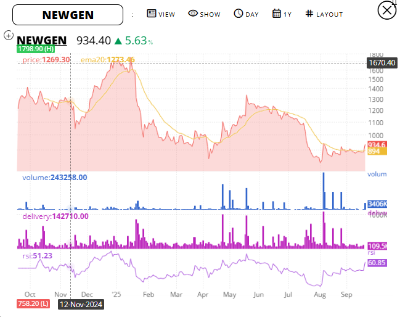Click the 3406K volume value tag
The height and width of the screenshot is (317, 400).
pyautogui.click(x=377, y=204)
